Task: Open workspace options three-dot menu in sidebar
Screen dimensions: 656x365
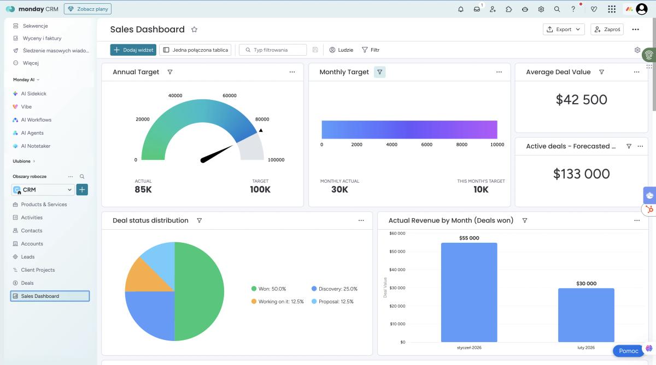Action: pyautogui.click(x=71, y=177)
